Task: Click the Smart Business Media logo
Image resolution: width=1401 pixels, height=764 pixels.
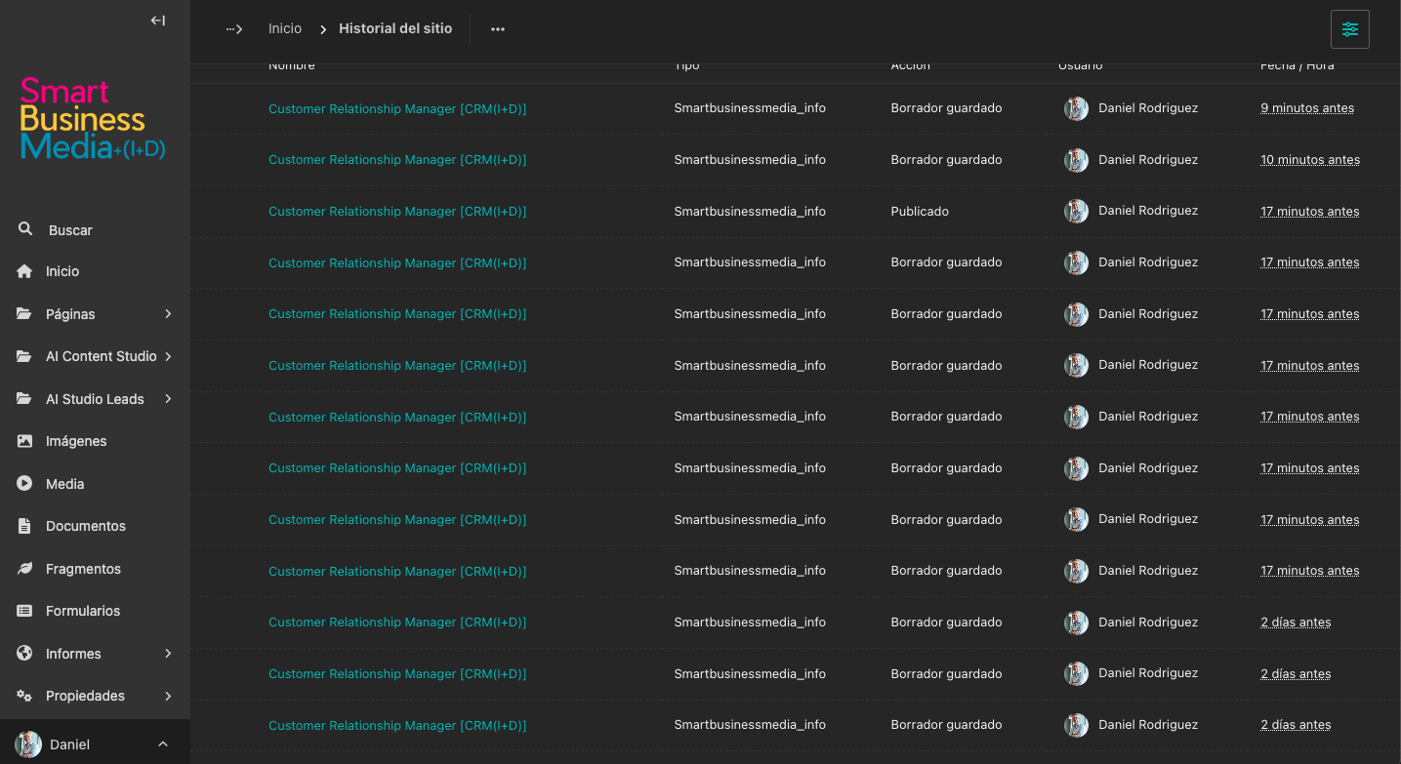Action: pyautogui.click(x=93, y=119)
